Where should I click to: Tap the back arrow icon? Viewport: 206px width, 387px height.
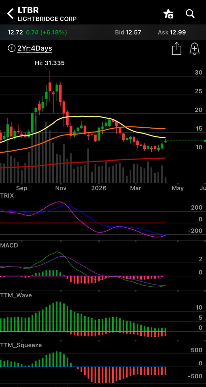point(10,14)
